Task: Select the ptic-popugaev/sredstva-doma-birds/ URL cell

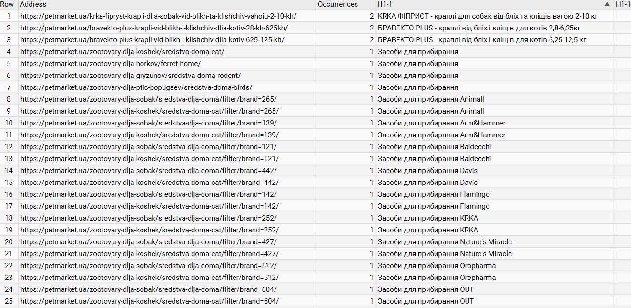Action: click(167, 87)
